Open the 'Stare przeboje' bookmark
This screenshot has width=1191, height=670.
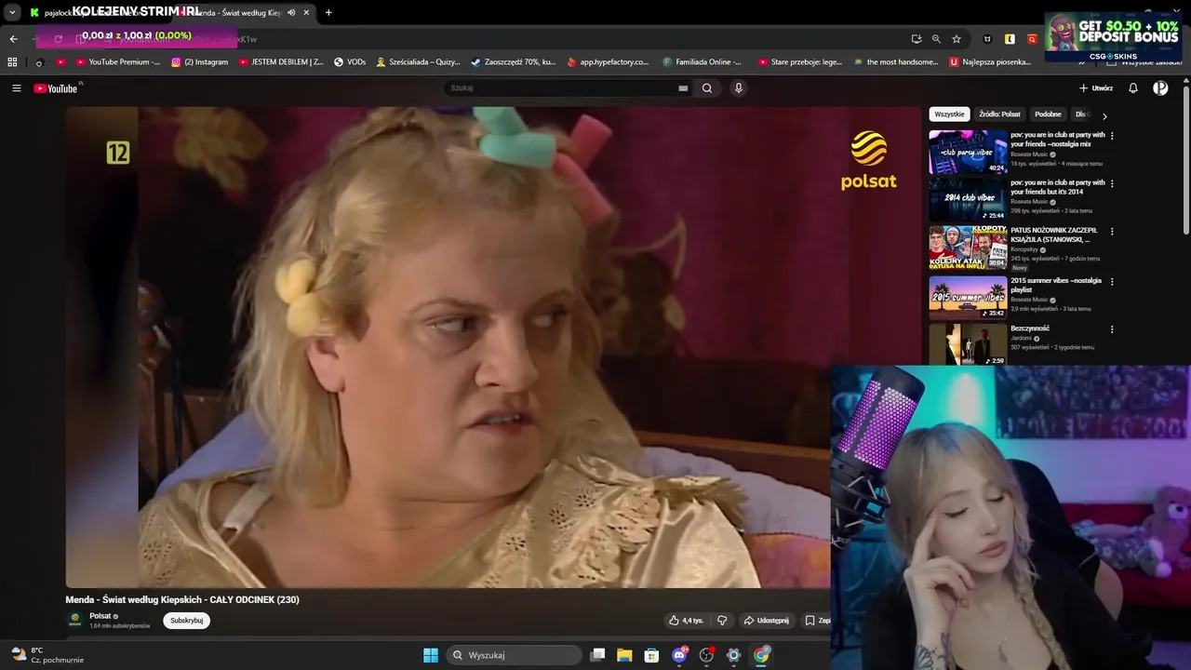point(800,62)
